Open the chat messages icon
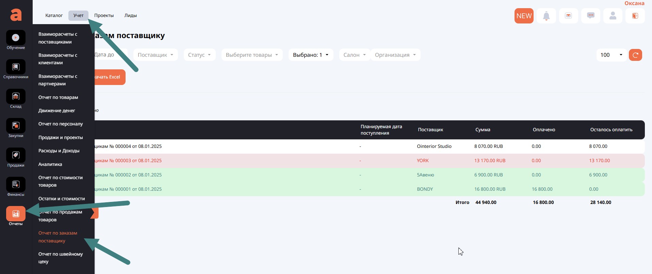The height and width of the screenshot is (274, 652). (590, 16)
